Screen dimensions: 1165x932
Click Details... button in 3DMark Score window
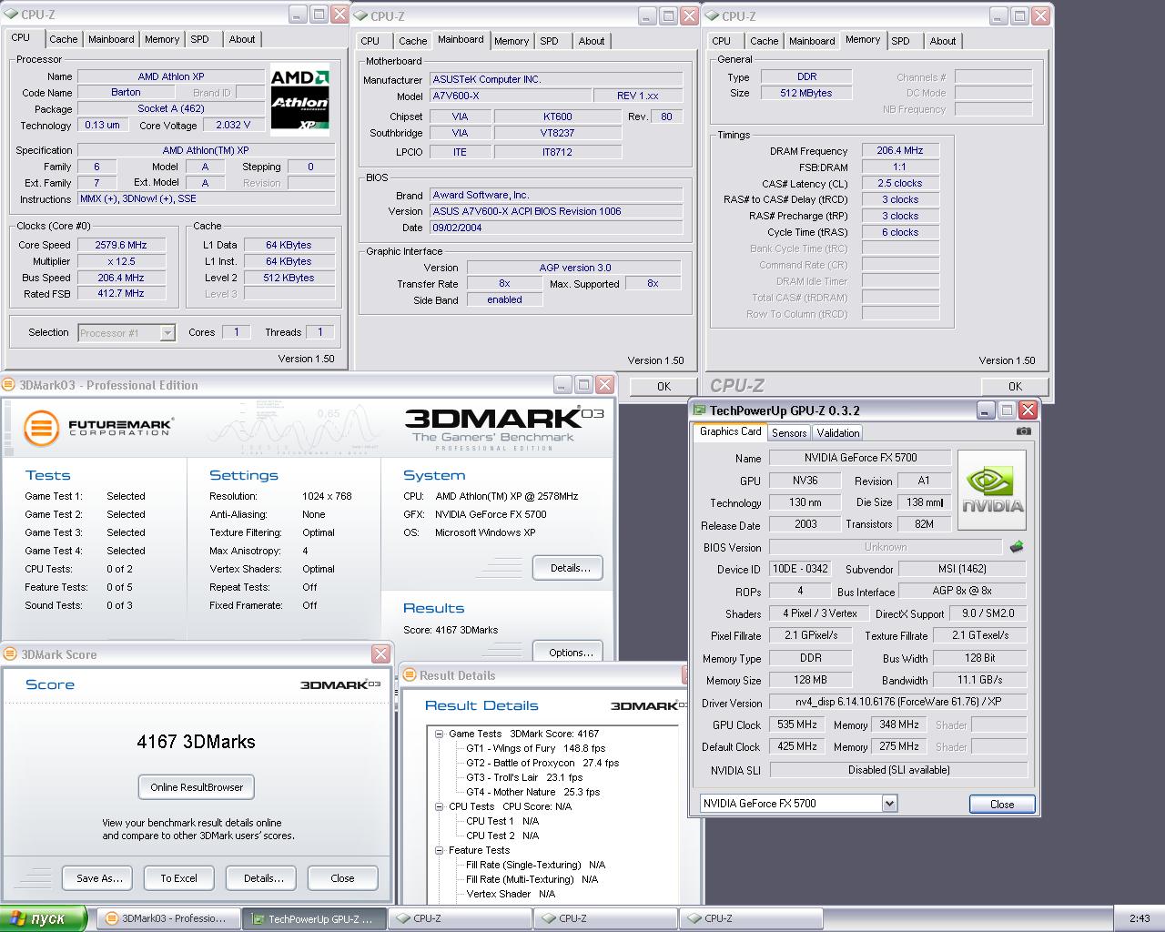point(263,878)
